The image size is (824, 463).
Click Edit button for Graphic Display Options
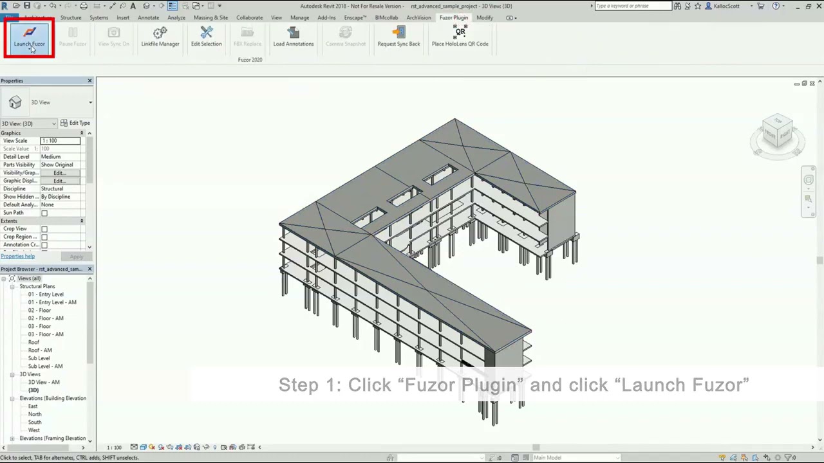[x=59, y=181]
